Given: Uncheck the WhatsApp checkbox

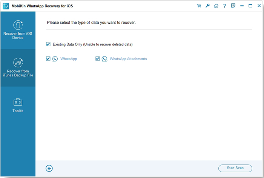Looking at the screenshot, I should (x=48, y=59).
